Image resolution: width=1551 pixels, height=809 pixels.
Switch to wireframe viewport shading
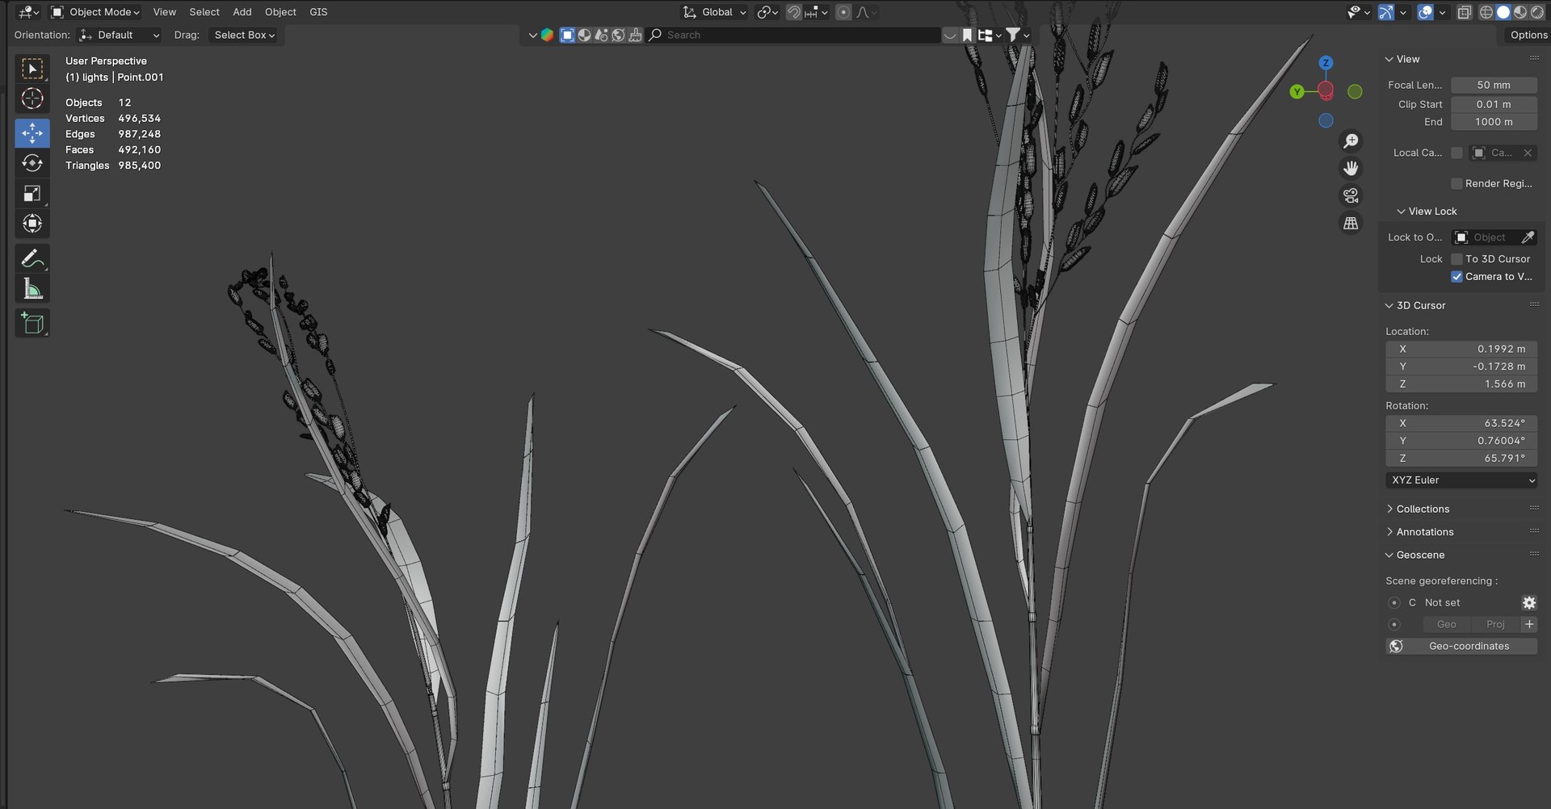[1486, 12]
